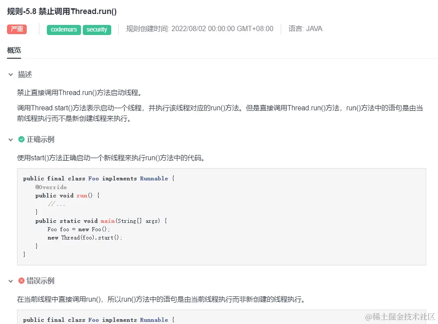Image resolution: width=438 pixels, height=324 pixels.
Task: Click the public void run() code line
Action: (67, 196)
